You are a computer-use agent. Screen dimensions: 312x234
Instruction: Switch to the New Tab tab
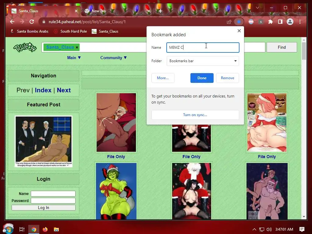coord(117,11)
